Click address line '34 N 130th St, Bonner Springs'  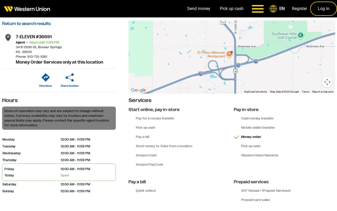[39, 47]
